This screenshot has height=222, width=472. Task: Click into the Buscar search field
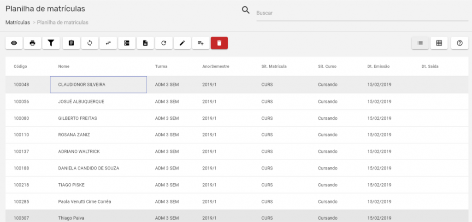362,13
